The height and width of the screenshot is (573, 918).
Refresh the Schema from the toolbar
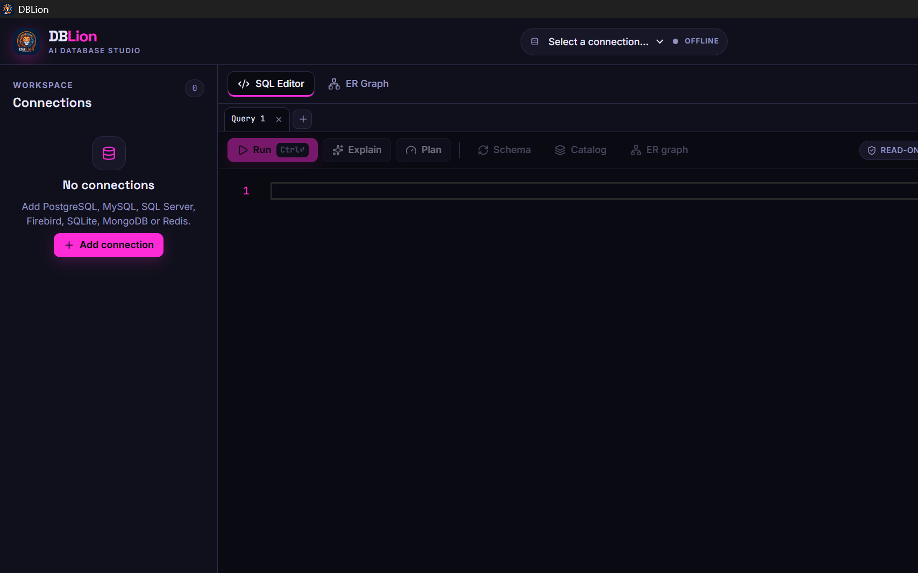click(x=504, y=150)
